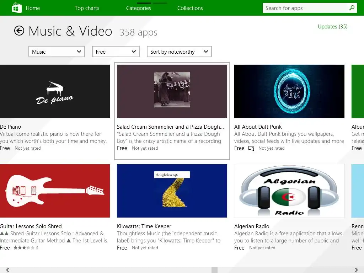Open the Top charts tab
364x273 pixels.
coord(87,8)
